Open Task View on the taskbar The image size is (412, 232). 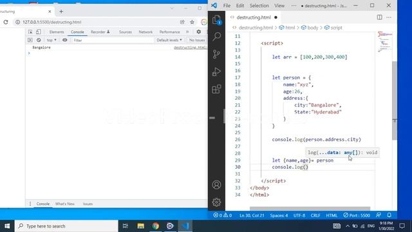(126, 226)
